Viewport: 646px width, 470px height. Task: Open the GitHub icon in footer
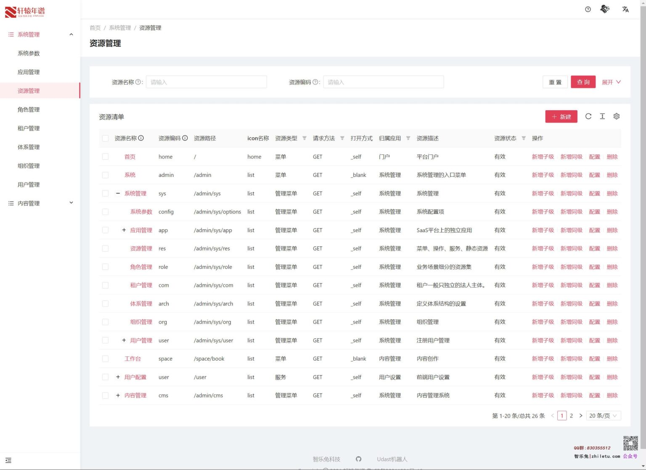pyautogui.click(x=358, y=459)
